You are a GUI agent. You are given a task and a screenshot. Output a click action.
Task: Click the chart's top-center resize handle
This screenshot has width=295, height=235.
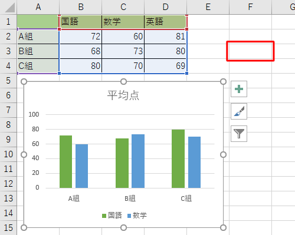point(123,82)
